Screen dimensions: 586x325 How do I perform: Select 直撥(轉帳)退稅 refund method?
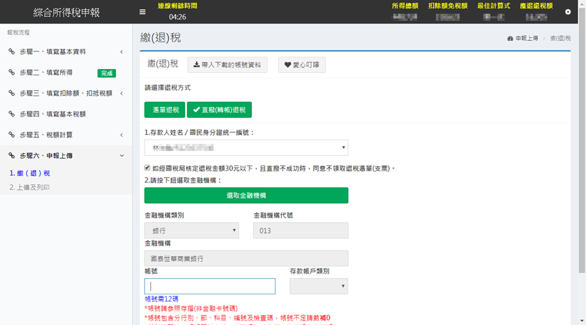(219, 110)
